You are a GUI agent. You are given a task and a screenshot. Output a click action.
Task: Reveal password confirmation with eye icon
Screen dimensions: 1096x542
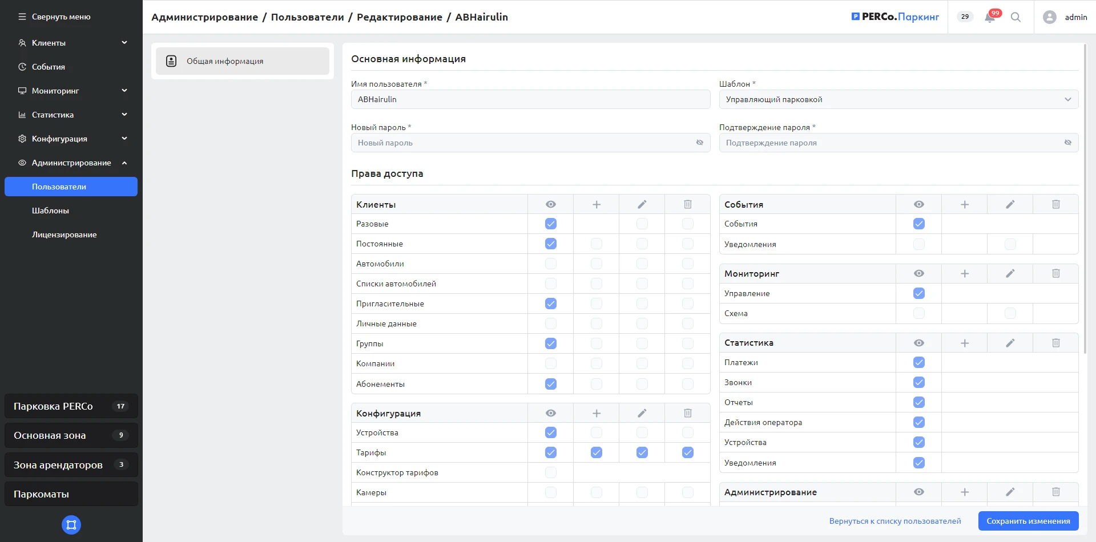pyautogui.click(x=1067, y=143)
